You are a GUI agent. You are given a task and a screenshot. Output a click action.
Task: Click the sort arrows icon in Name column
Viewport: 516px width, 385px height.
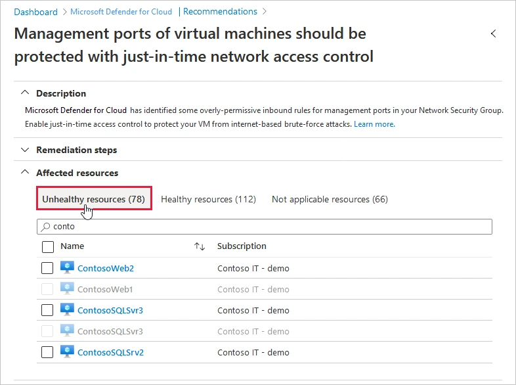point(200,246)
